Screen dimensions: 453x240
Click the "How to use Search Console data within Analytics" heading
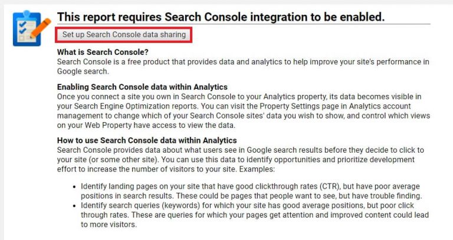(x=147, y=140)
